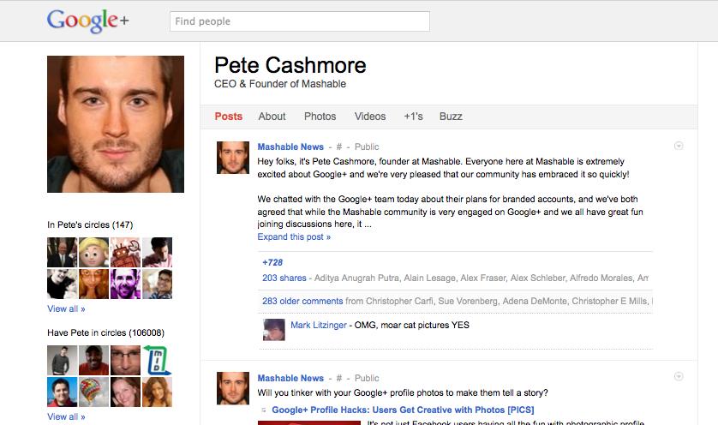The height and width of the screenshot is (425, 718).
Task: Show the 283 older comments
Action: click(x=302, y=302)
